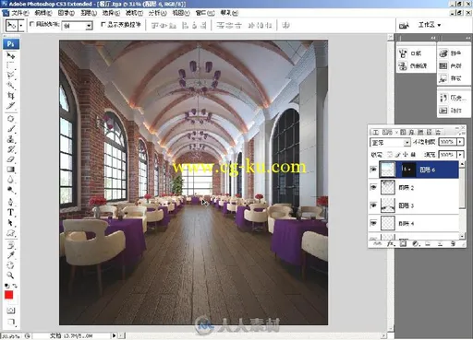Screen dimensions: 473x340
Task: Add a layer mask from the Layers panel bottom
Action: [x=403, y=243]
